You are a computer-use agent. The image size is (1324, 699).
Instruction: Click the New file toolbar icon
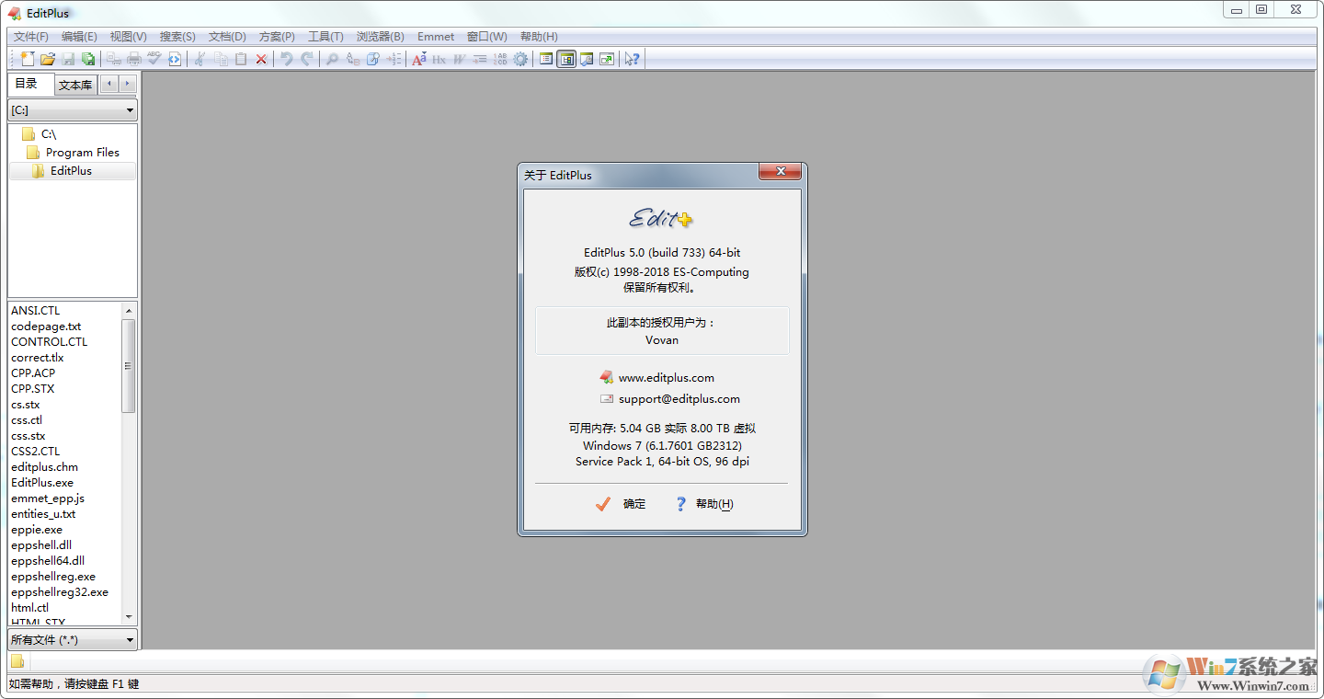[x=27, y=59]
